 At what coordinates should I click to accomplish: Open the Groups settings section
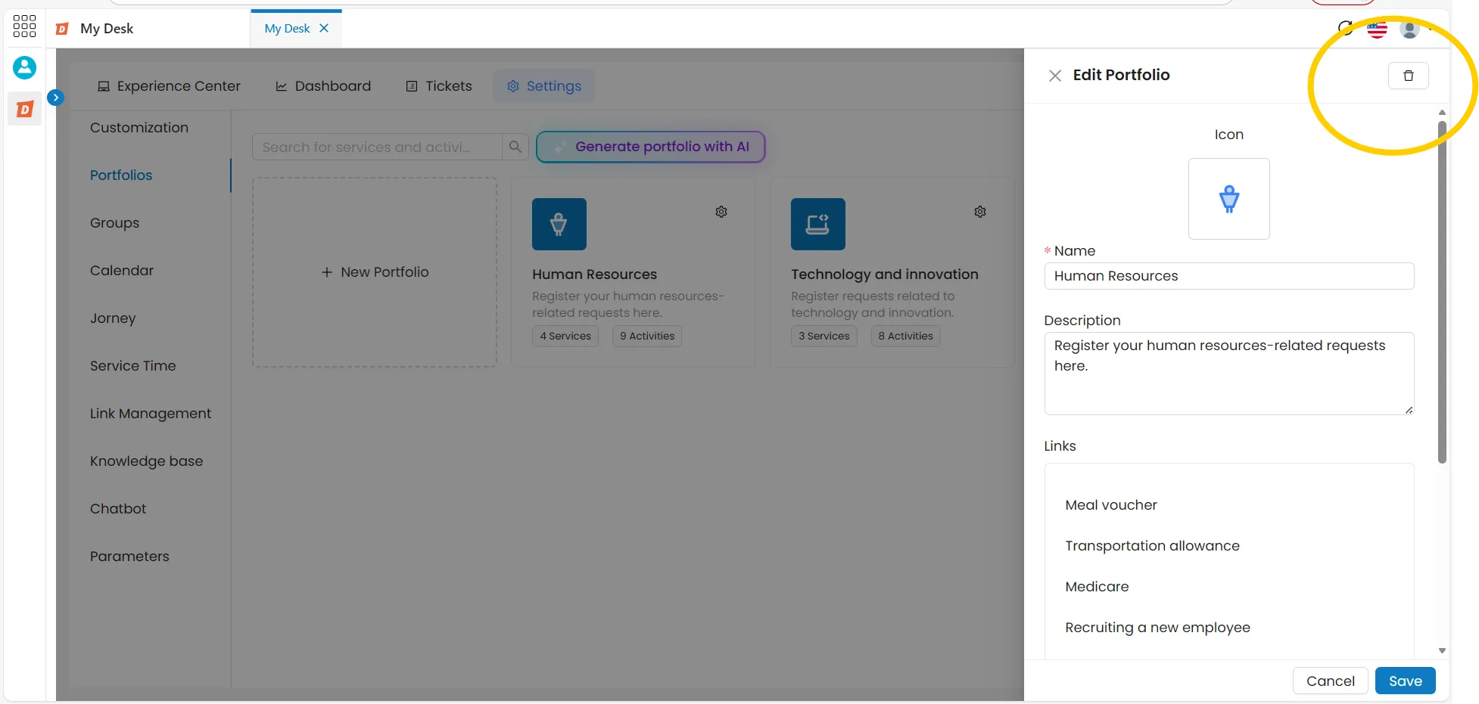pyautogui.click(x=115, y=223)
